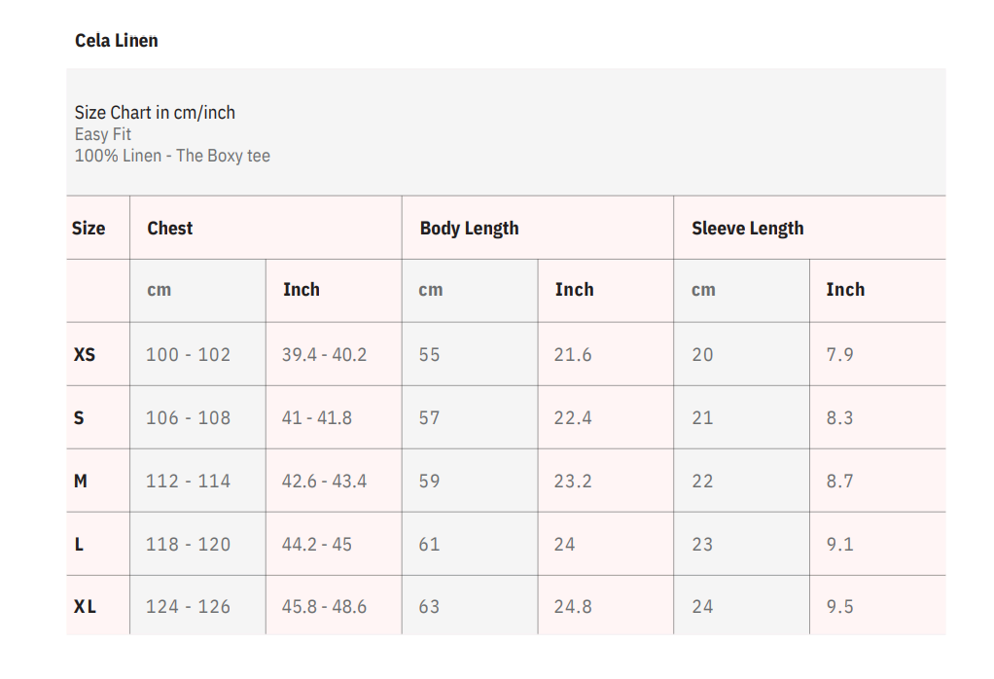Click the Sleeve Length column header
994x679 pixels.
click(747, 229)
